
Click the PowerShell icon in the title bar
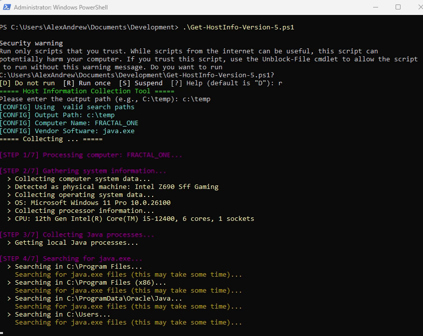[x=7, y=7]
